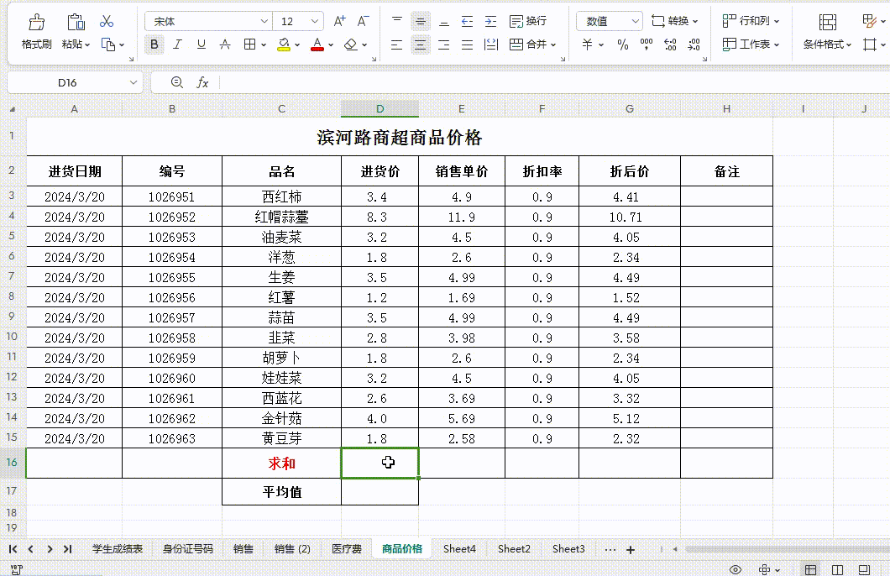890x576 pixels.
Task: Align cell content to bottom
Action: [444, 22]
